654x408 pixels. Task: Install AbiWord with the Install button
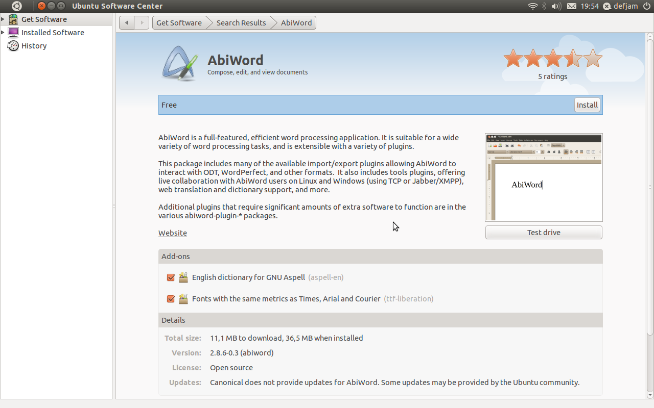coord(587,105)
